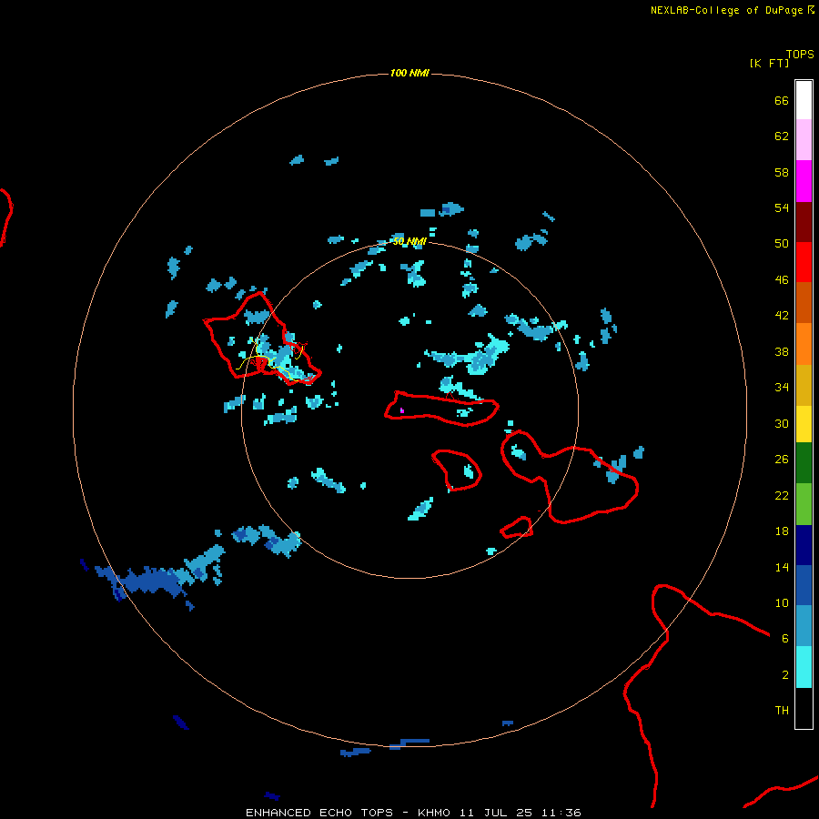Viewport: 819px width, 819px height.
Task: Select the light green legend swatch
Action: coord(804,504)
